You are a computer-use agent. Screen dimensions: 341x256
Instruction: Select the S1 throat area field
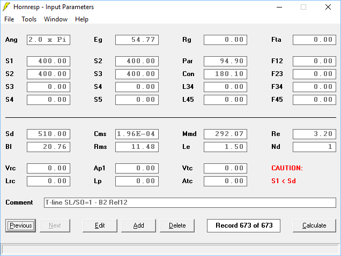point(48,61)
